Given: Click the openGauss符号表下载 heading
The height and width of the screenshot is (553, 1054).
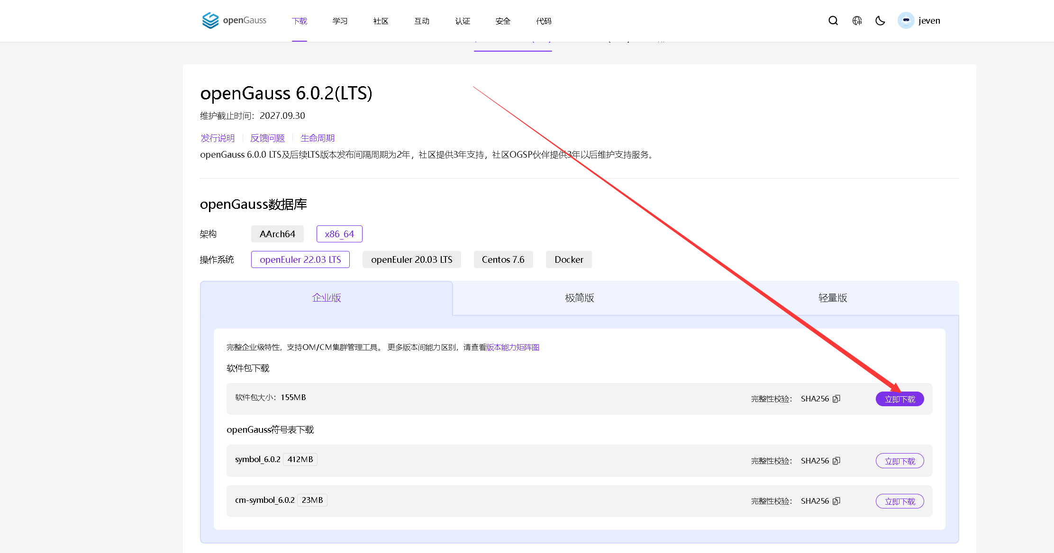Looking at the screenshot, I should (x=270, y=429).
